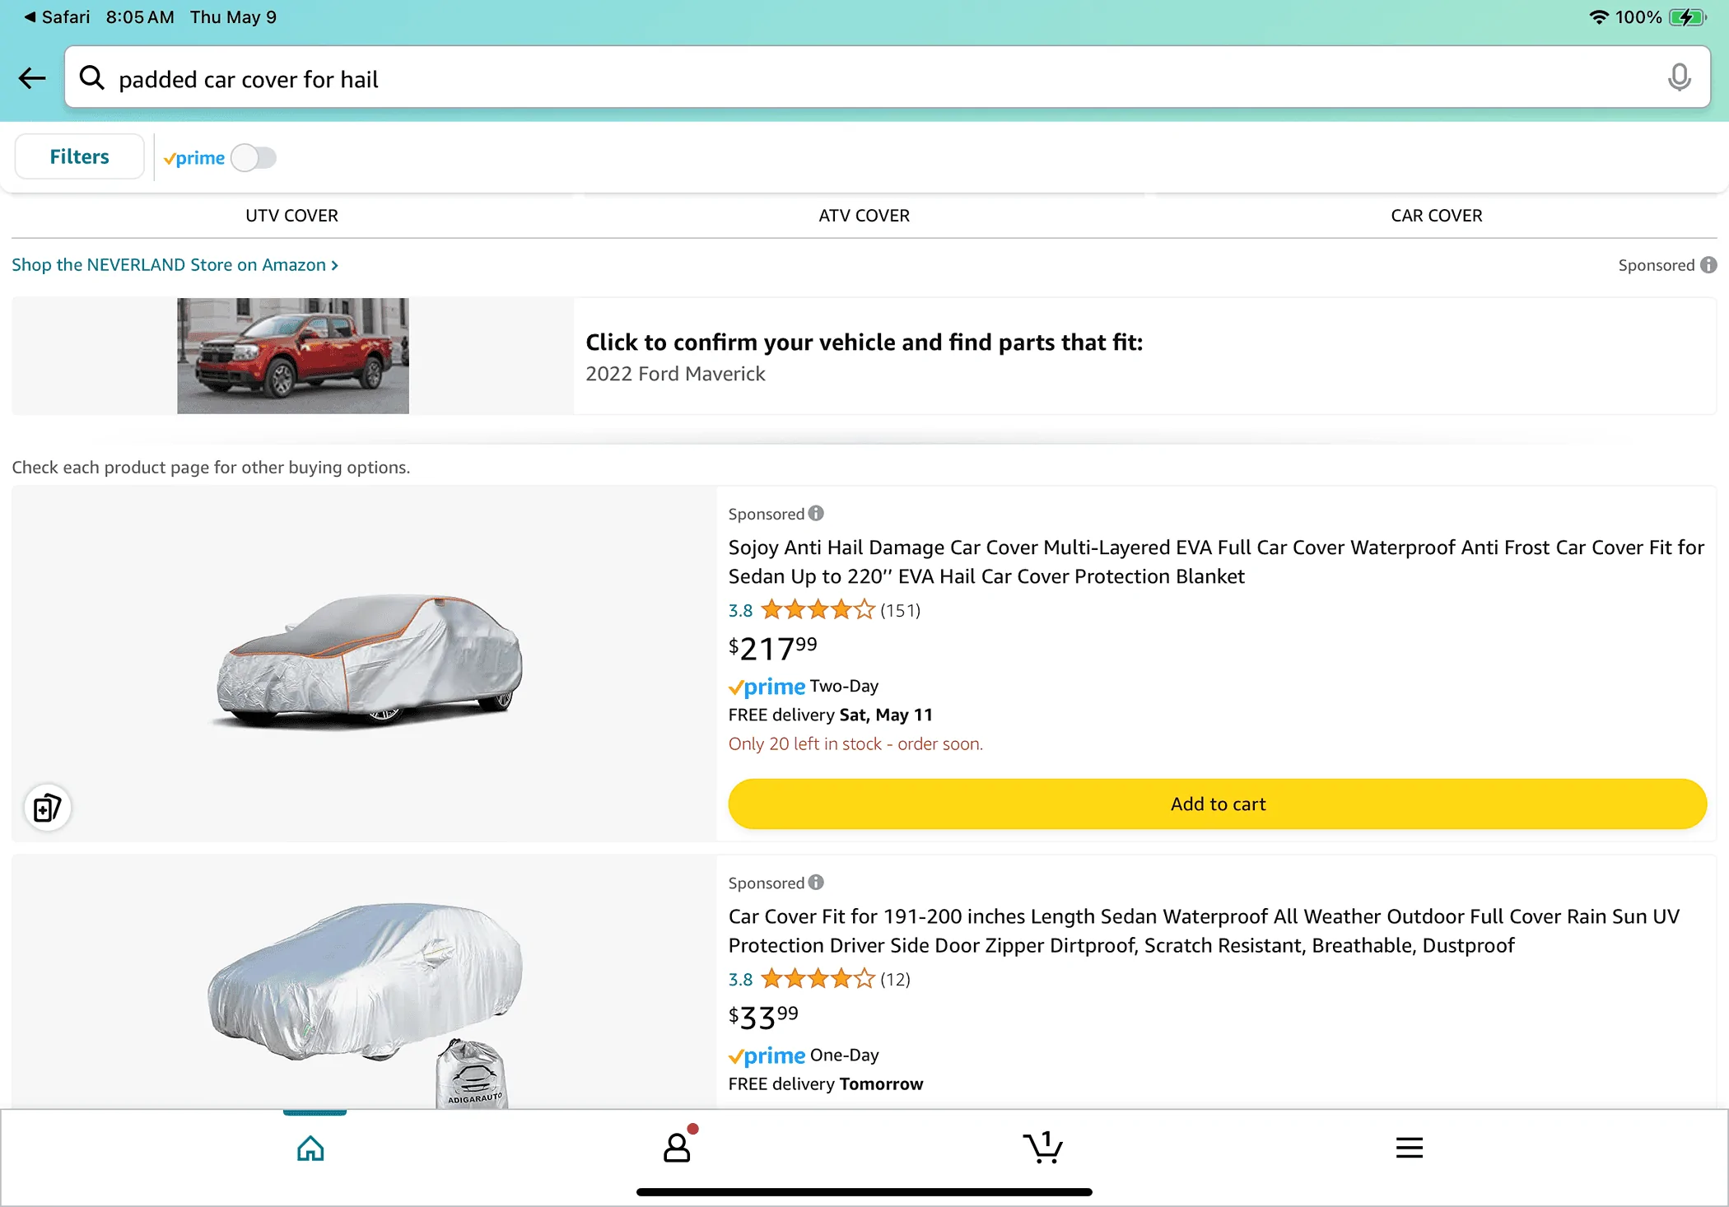Screen dimensions: 1729x1207
Task: Tap the $217.99 price
Action: [772, 649]
